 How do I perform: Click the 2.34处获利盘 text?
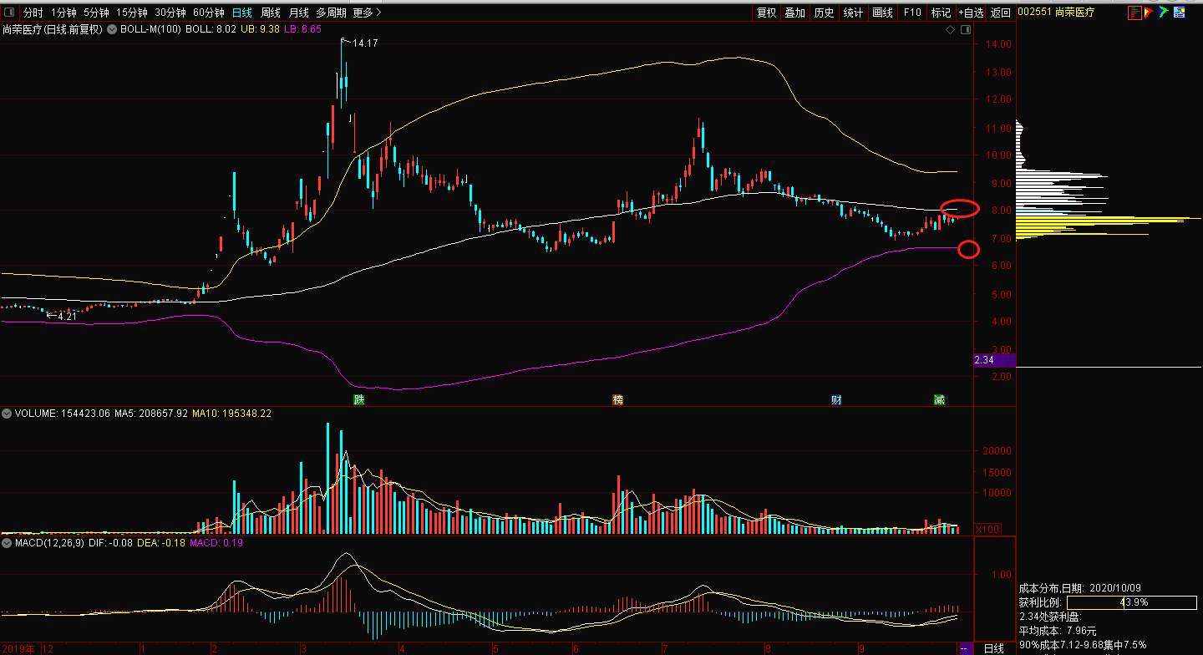click(x=1049, y=617)
